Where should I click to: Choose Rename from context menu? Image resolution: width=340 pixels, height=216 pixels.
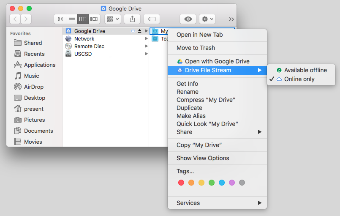(217, 92)
